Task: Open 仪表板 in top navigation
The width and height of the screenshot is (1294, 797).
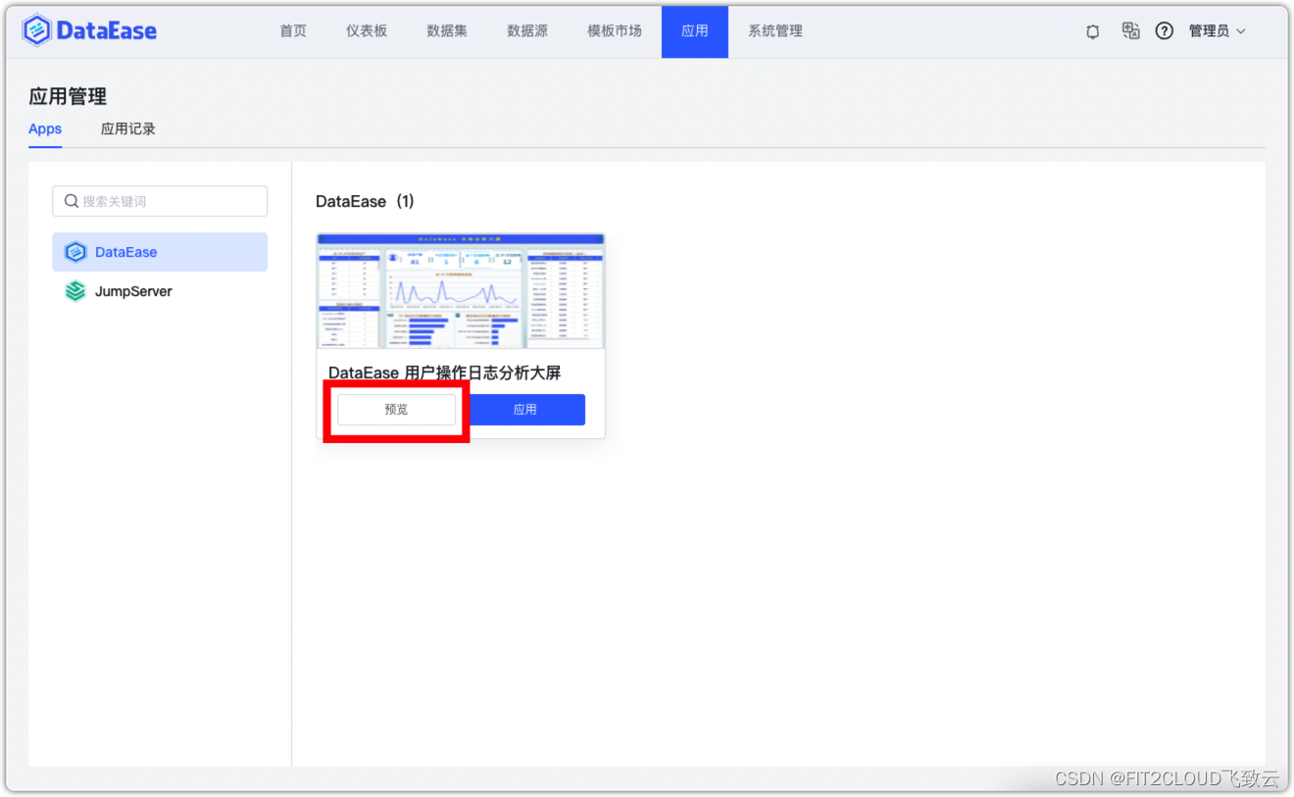Action: [367, 31]
